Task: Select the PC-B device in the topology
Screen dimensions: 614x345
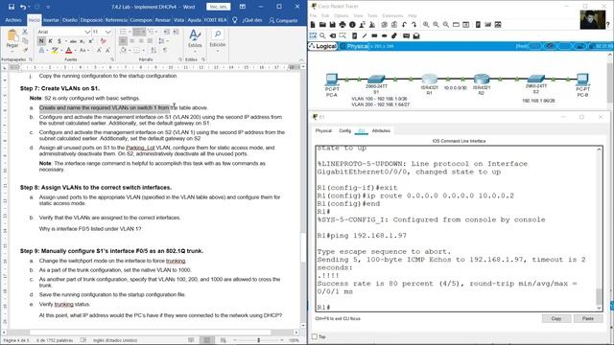Action: 582,80
